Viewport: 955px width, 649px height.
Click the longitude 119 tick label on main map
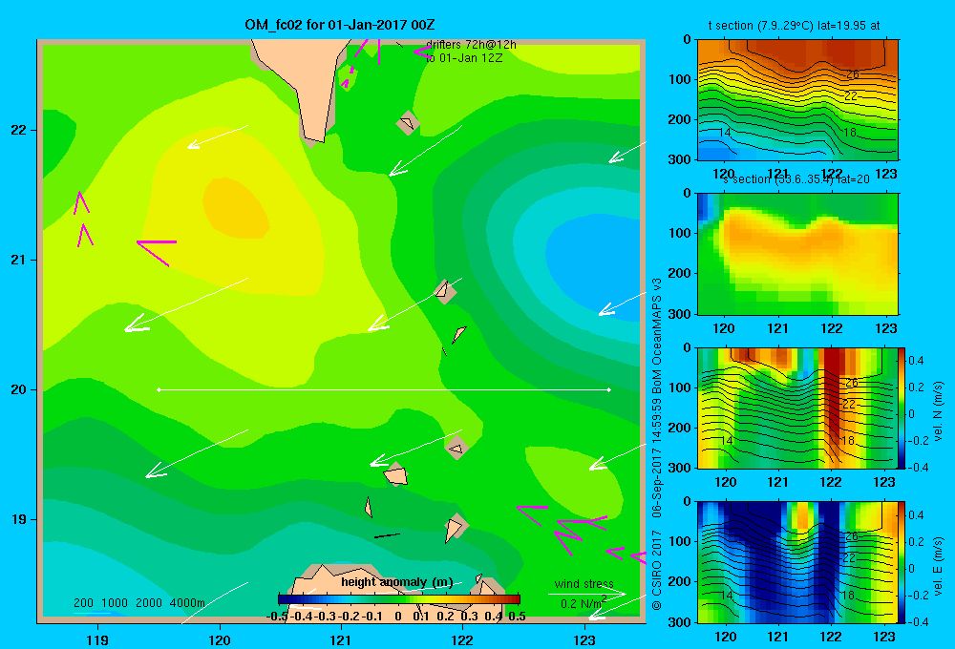click(98, 639)
